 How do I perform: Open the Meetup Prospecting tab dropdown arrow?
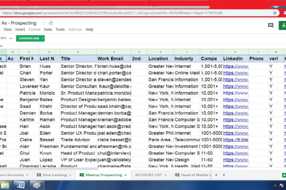125,175
